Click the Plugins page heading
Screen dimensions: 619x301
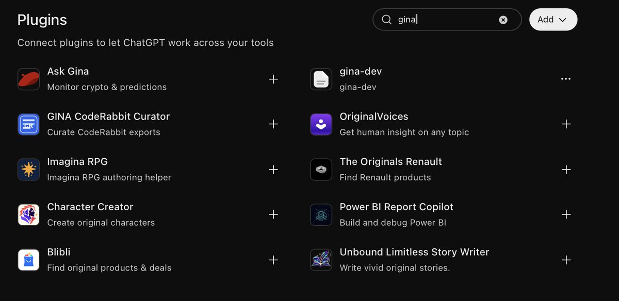pos(42,20)
